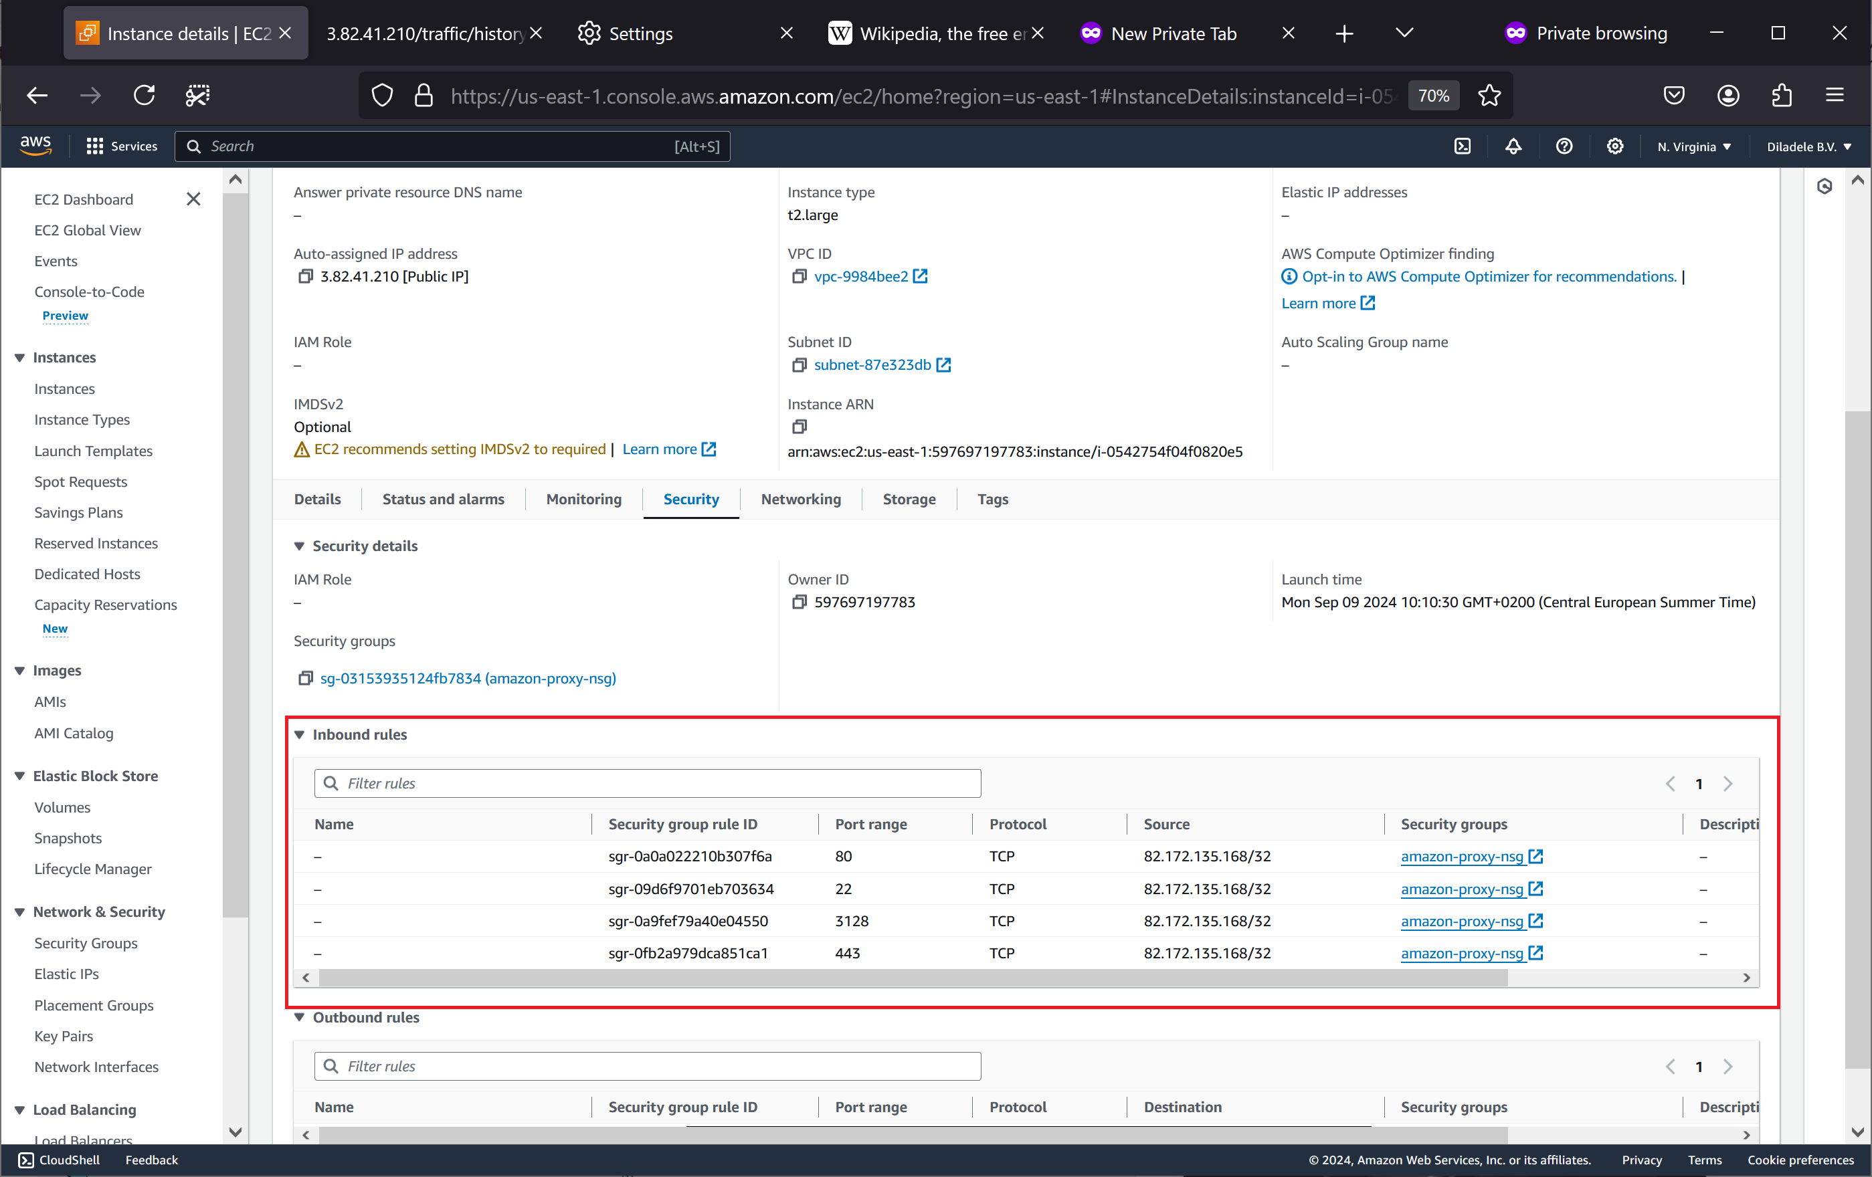1872x1177 pixels.
Task: Switch to the Networking tab
Action: (801, 500)
